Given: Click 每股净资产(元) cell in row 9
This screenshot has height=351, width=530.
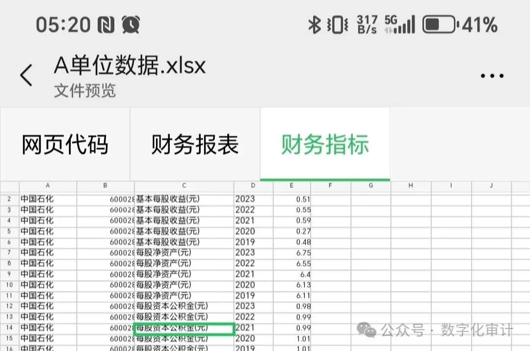Looking at the screenshot, I should point(184,274).
